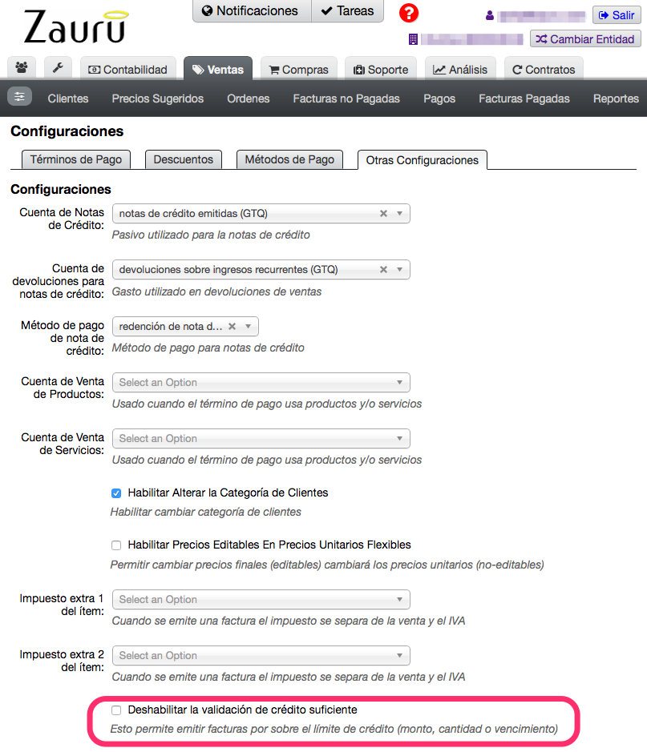Open Clientes in the Ventas submenu
This screenshot has width=647, height=752.
pyautogui.click(x=68, y=99)
